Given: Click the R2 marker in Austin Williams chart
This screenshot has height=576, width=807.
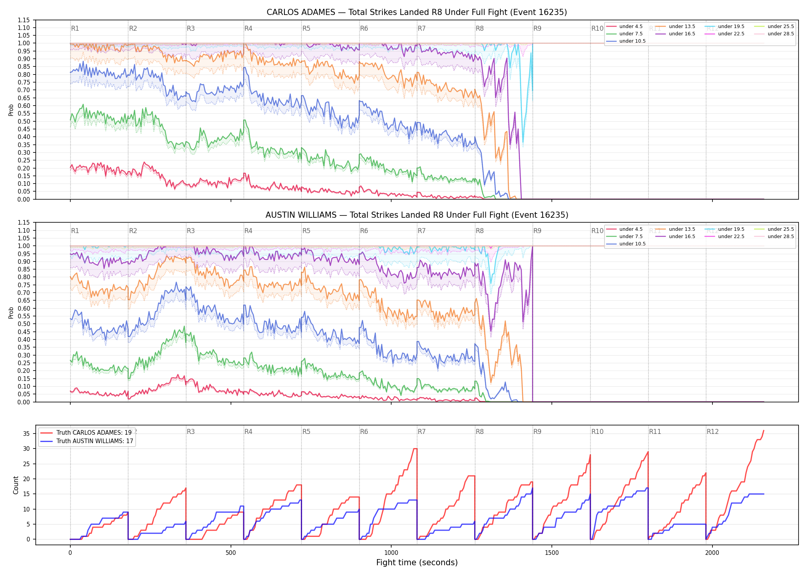Looking at the screenshot, I should coord(133,231).
